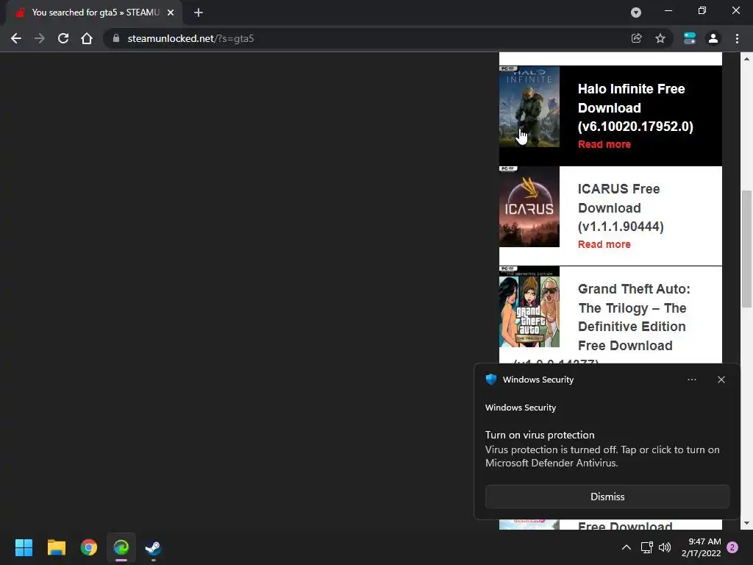Click the scrollbar up arrow

(746, 59)
